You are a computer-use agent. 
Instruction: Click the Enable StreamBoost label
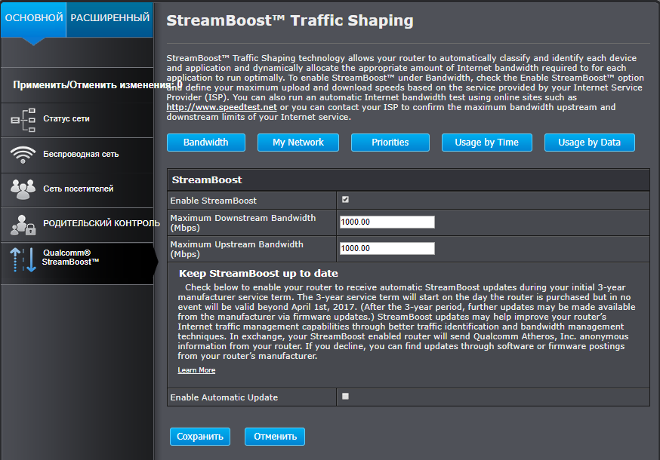pyautogui.click(x=214, y=201)
